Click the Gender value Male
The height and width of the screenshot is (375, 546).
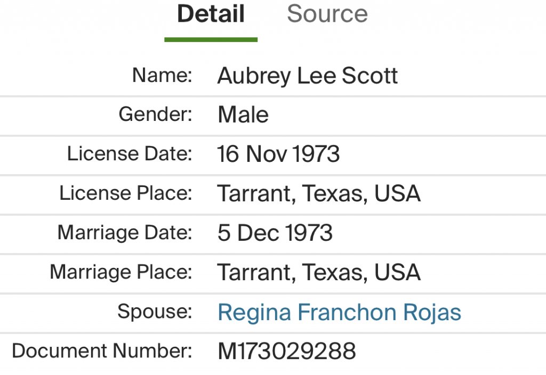243,115
